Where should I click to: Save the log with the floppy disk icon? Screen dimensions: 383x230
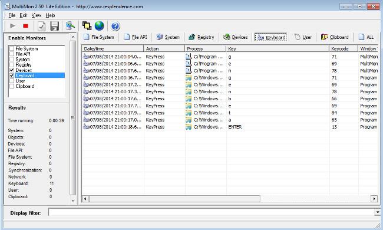[x=54, y=26]
